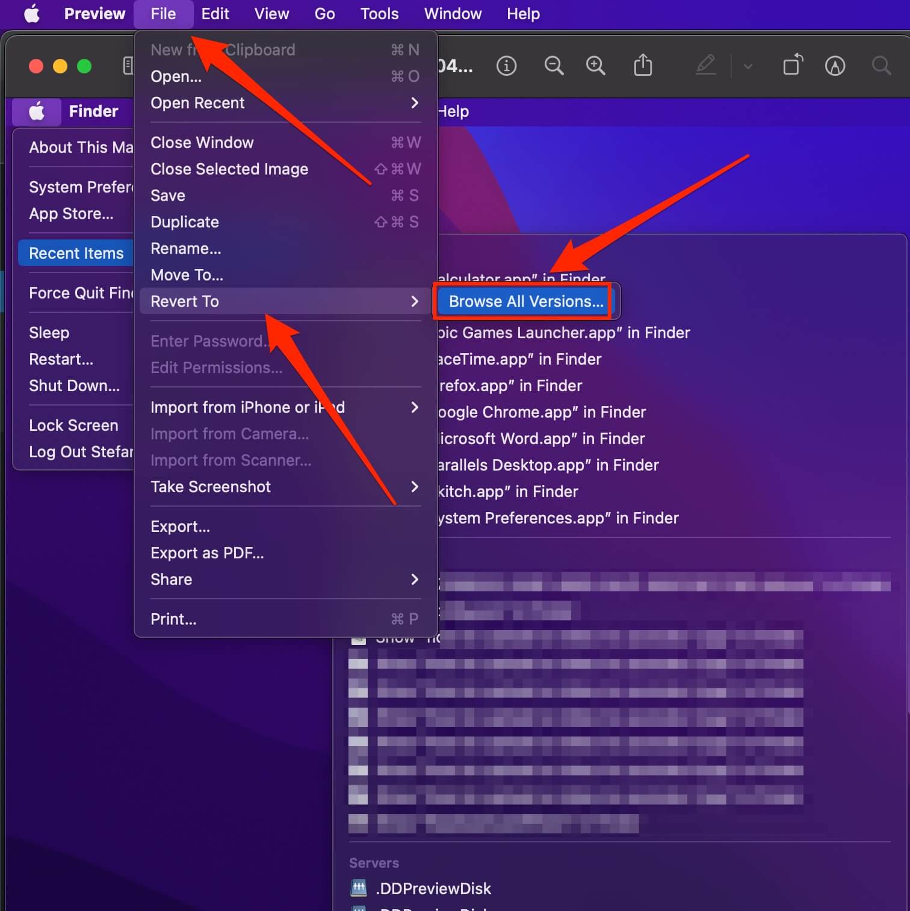Select Close Selected Image

(x=285, y=169)
